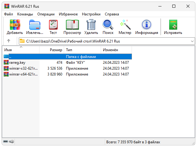Sort by the Имя column header
Image resolution: width=196 pixels, height=147 pixels.
(x=21, y=50)
